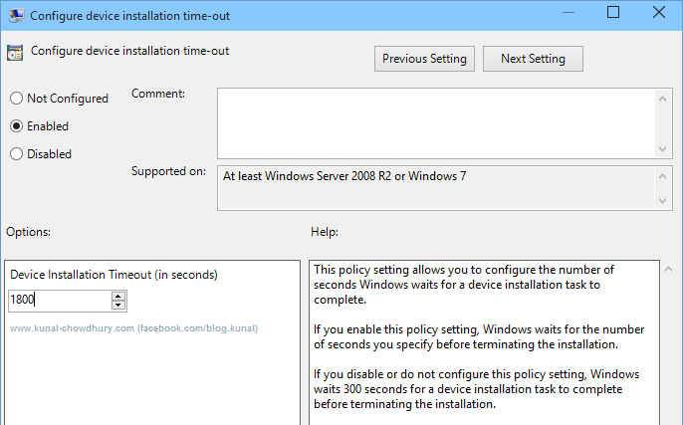The width and height of the screenshot is (683, 425).
Task: Go to Next Setting
Action: click(533, 59)
